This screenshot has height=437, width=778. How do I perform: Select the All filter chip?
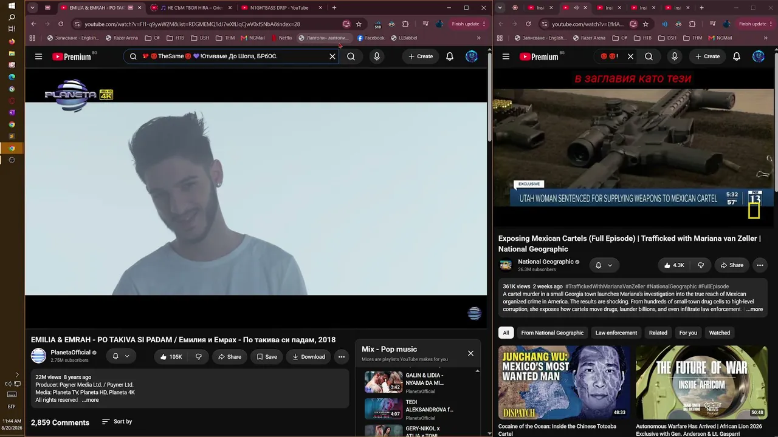click(506, 333)
